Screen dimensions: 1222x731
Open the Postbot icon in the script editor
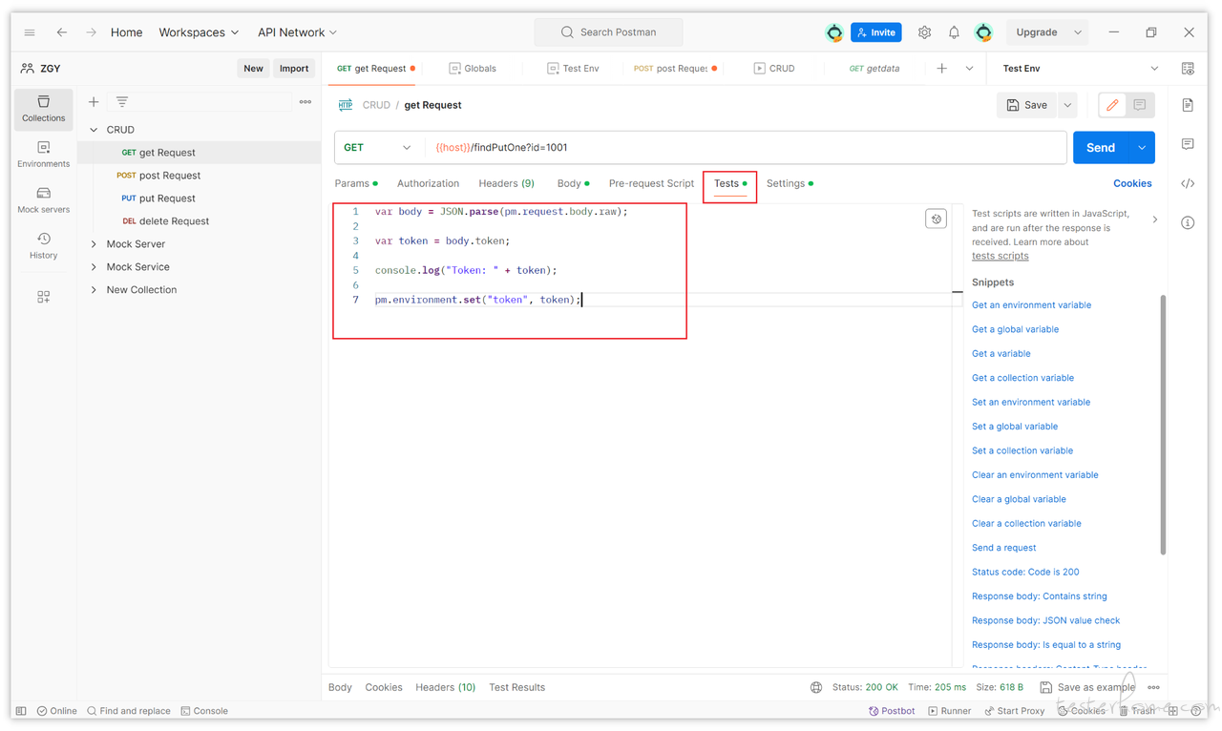pos(936,219)
